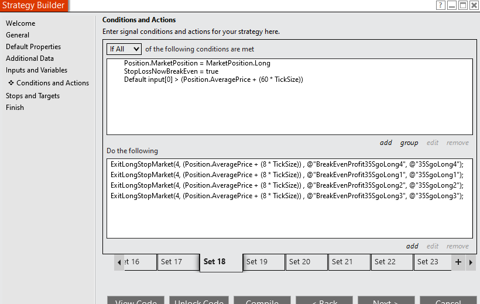
Task: Open Stops and Targets page
Action: (x=33, y=96)
